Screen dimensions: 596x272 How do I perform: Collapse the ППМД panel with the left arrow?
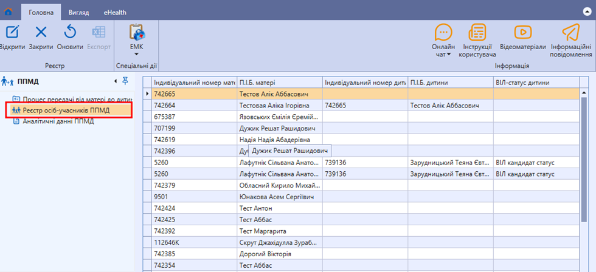point(116,81)
